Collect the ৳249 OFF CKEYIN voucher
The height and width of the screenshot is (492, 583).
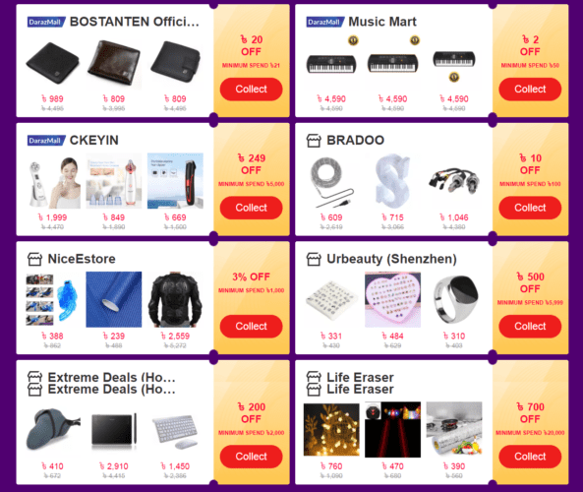251,208
